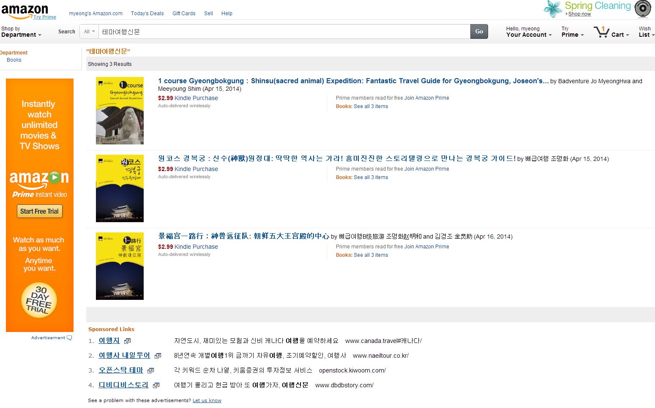Open the Help page
Screen dimensions: 655x408
pyautogui.click(x=227, y=14)
